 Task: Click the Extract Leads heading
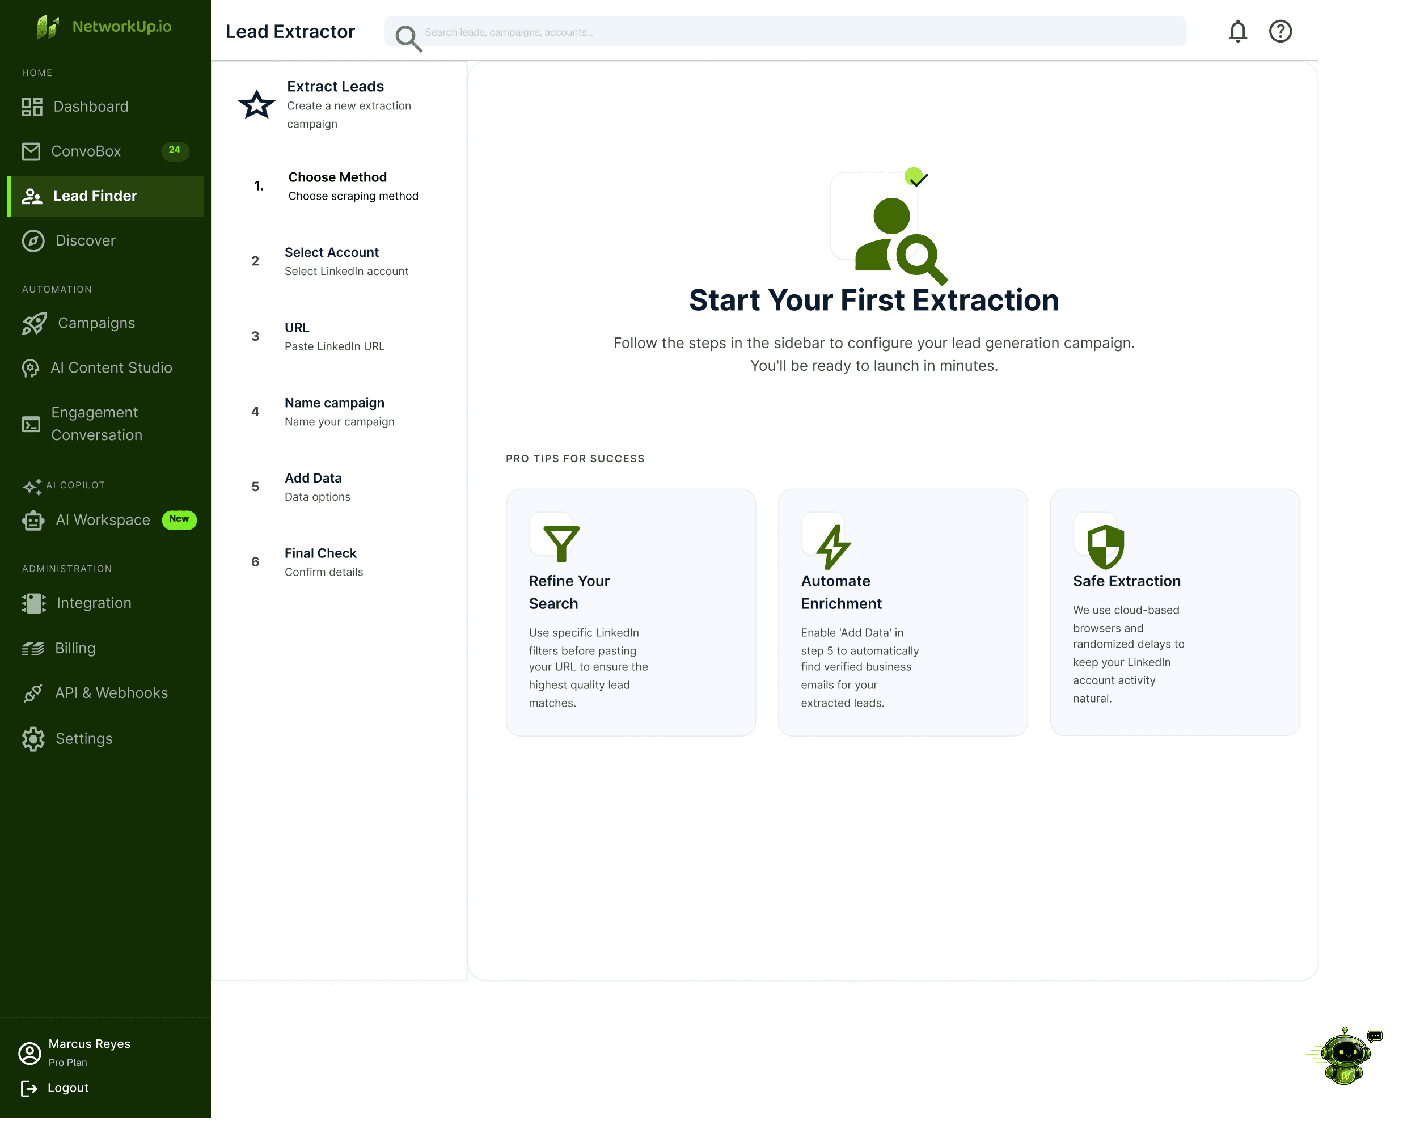point(335,86)
